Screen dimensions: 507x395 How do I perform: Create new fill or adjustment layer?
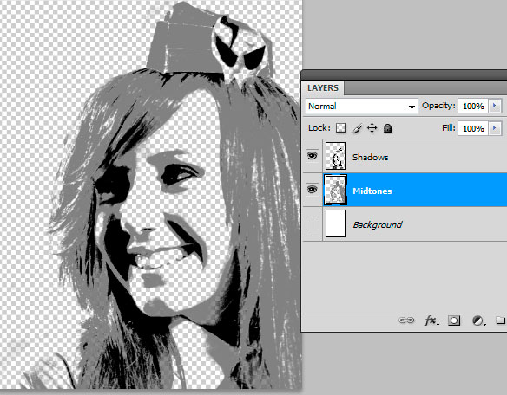pos(478,321)
